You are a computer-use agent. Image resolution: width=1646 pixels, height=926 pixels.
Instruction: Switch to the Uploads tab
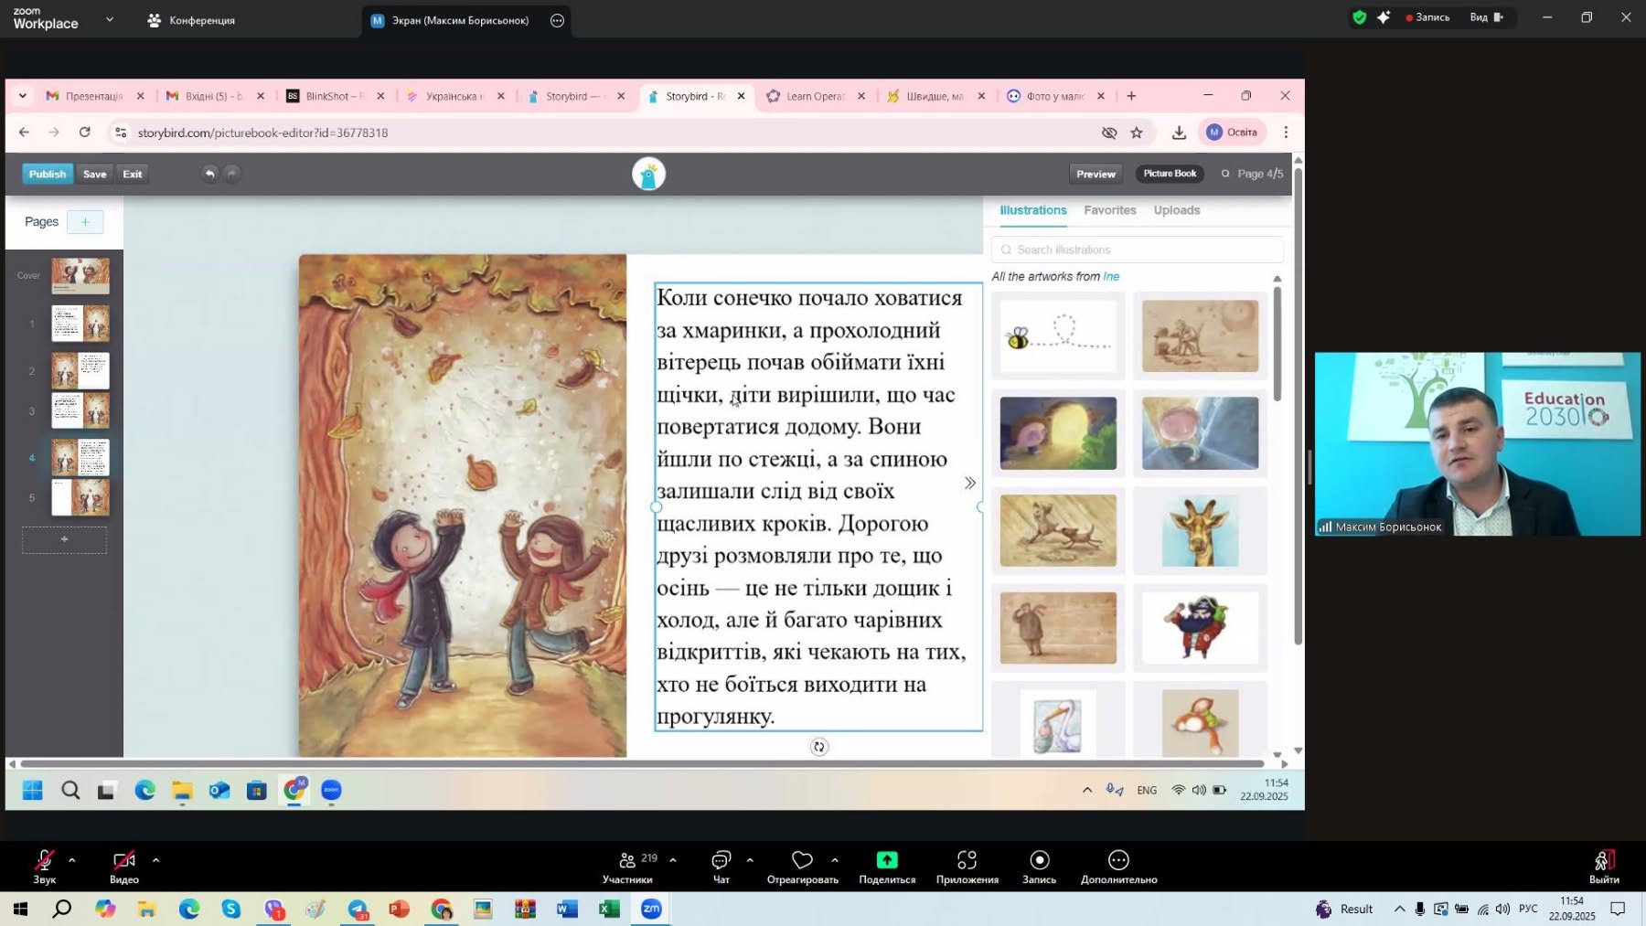click(x=1176, y=210)
